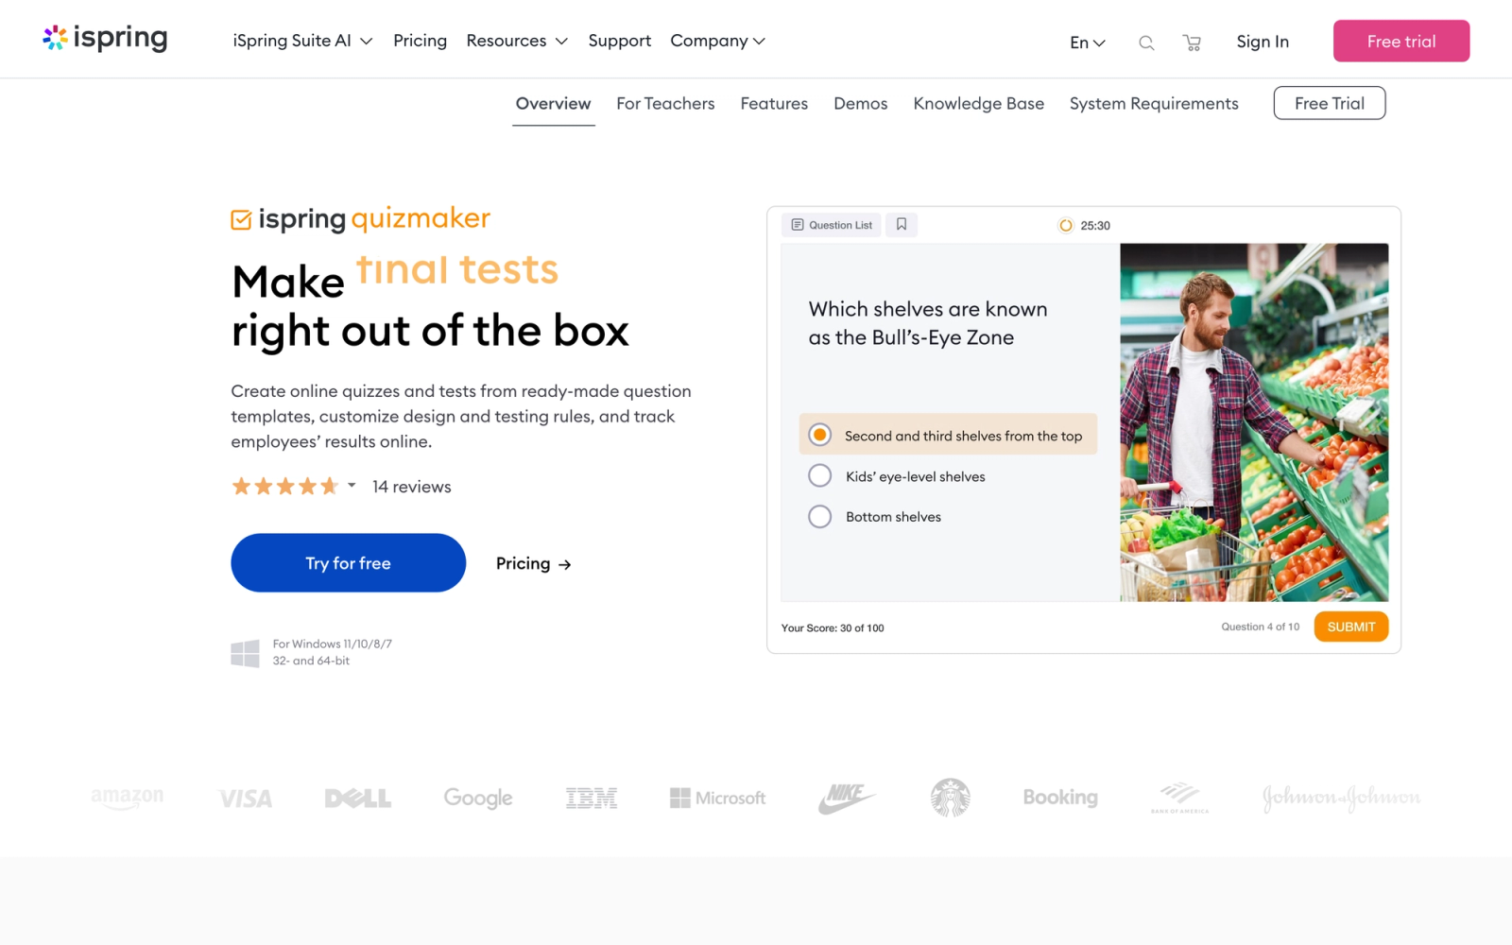Viewport: 1512px width, 945px height.
Task: Expand the rating breakdown arrow by stars
Action: [352, 486]
